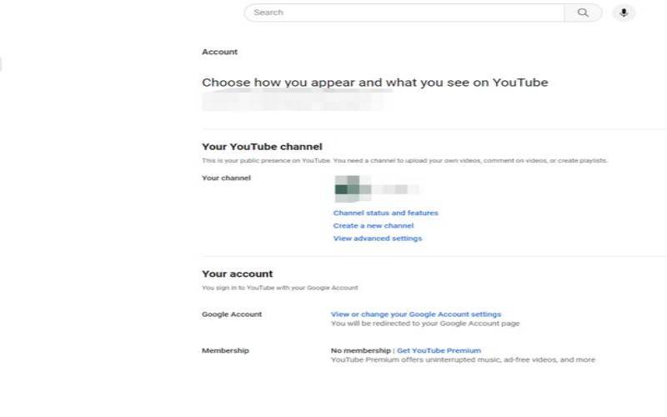The height and width of the screenshot is (417, 667).
Task: Click 'This is your public presence' description
Action: pyautogui.click(x=404, y=160)
